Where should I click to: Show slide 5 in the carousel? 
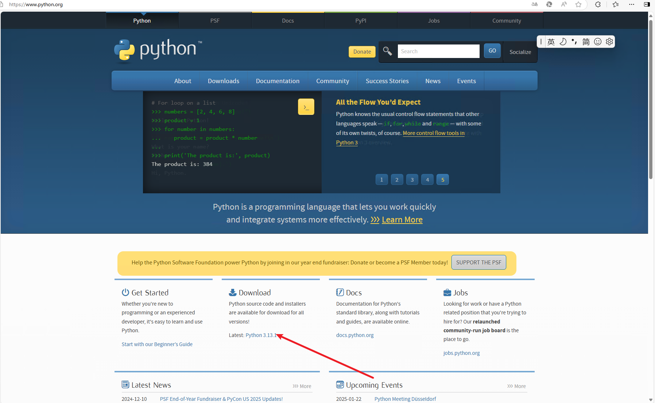pos(443,179)
